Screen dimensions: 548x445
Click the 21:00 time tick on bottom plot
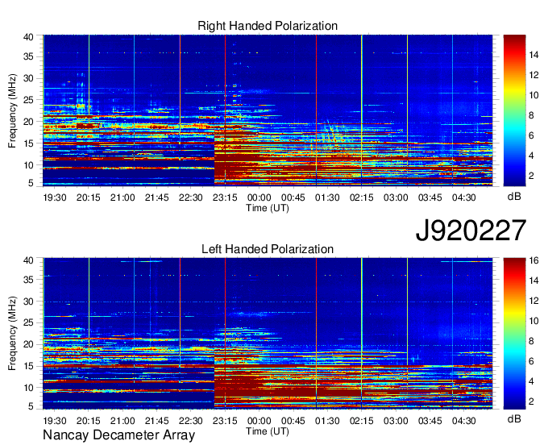point(122,421)
